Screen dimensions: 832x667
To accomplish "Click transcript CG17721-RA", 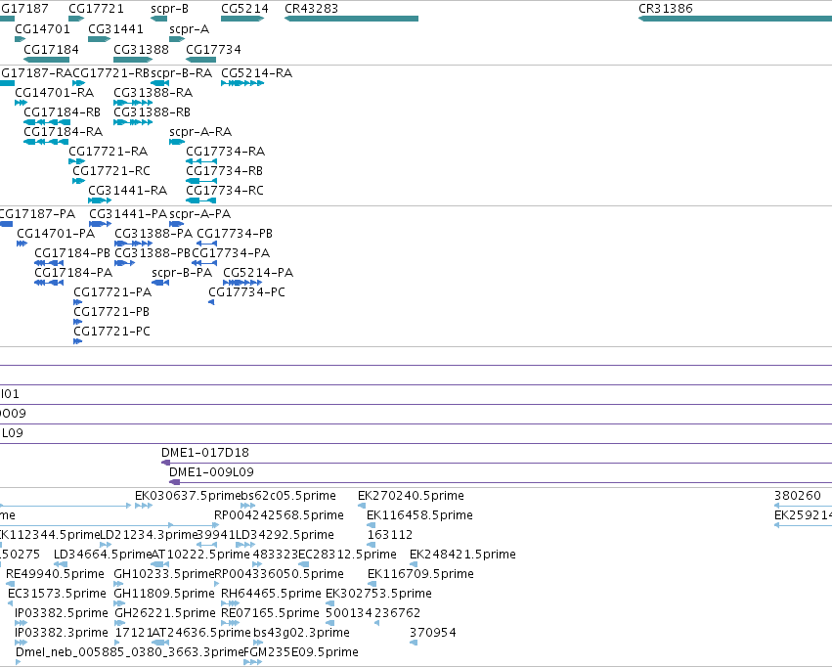I will [x=77, y=161].
